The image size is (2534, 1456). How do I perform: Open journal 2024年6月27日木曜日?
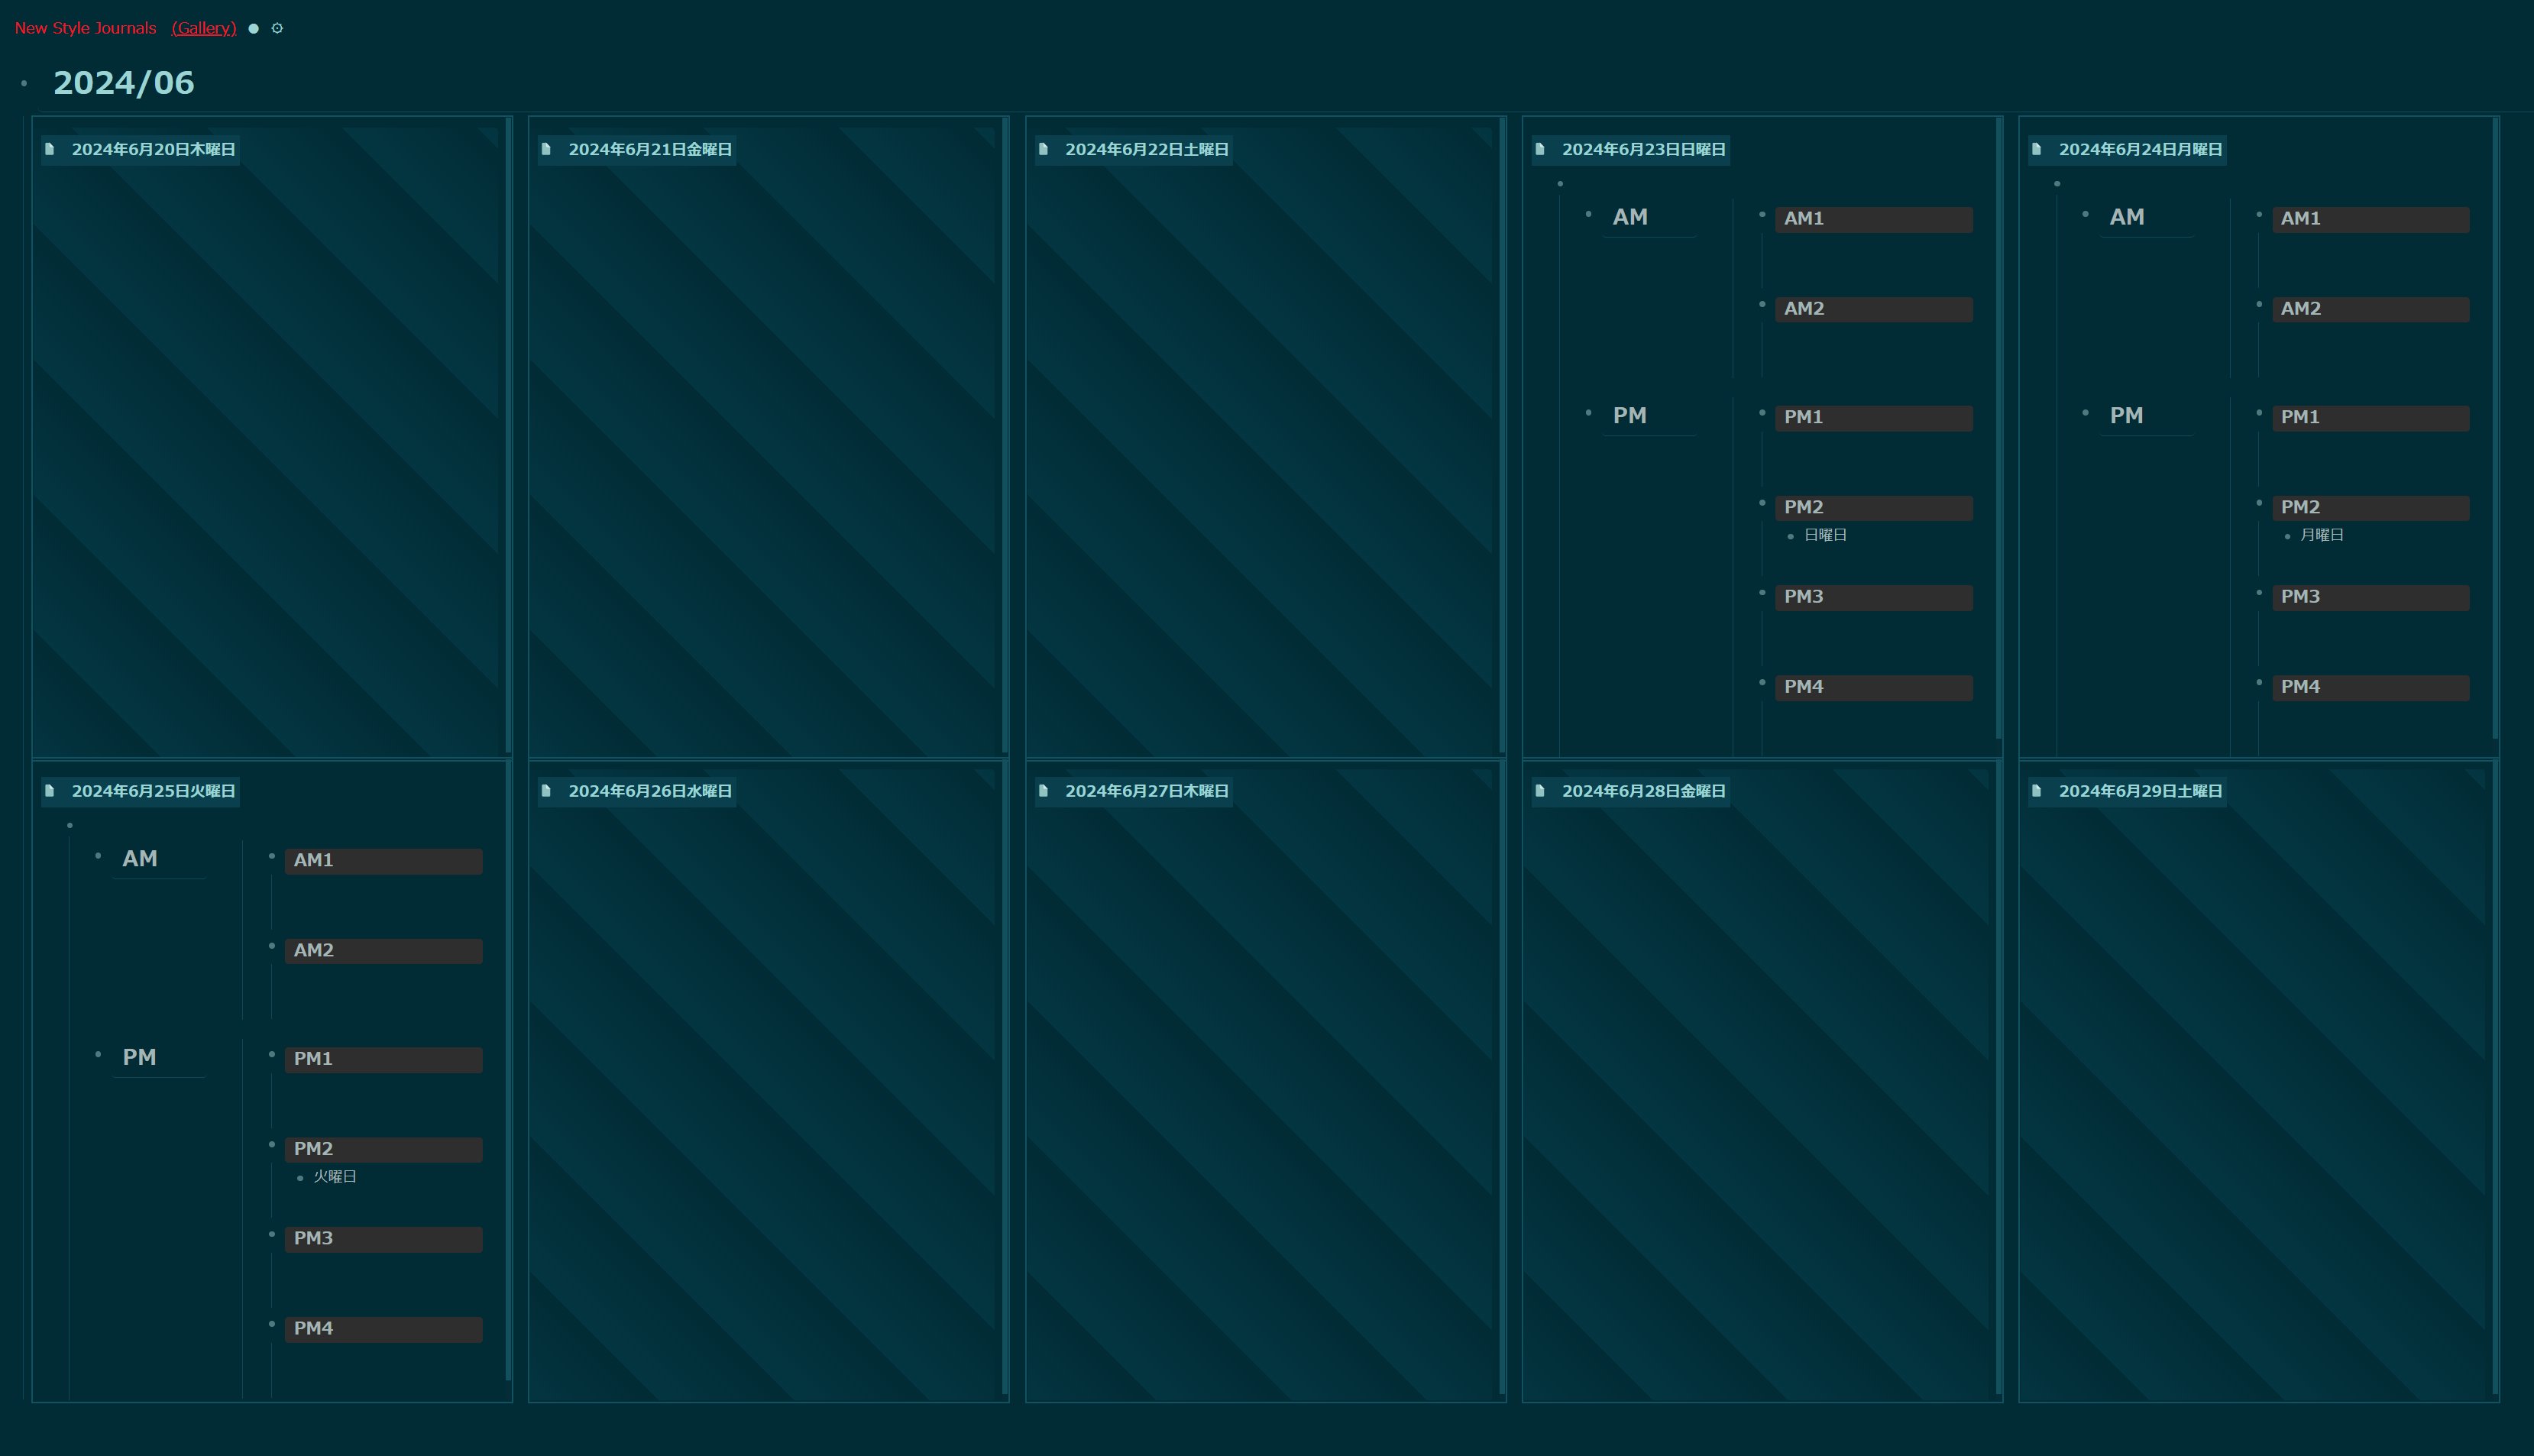click(1147, 791)
